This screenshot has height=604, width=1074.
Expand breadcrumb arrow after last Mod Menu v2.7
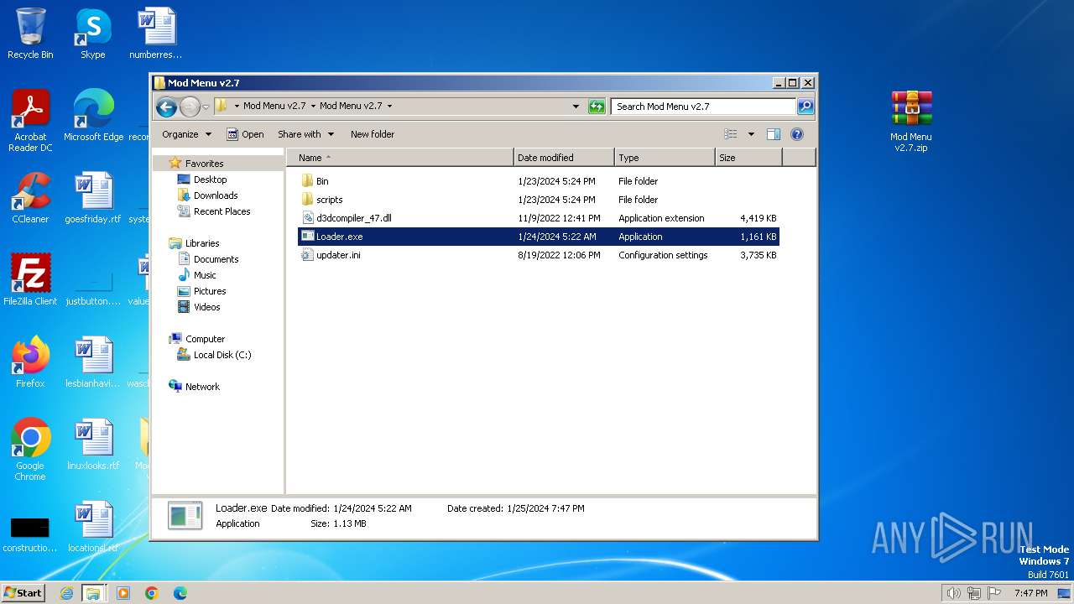(389, 107)
